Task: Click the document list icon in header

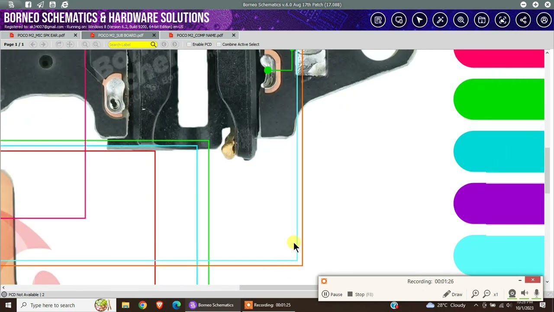Action: point(378,20)
